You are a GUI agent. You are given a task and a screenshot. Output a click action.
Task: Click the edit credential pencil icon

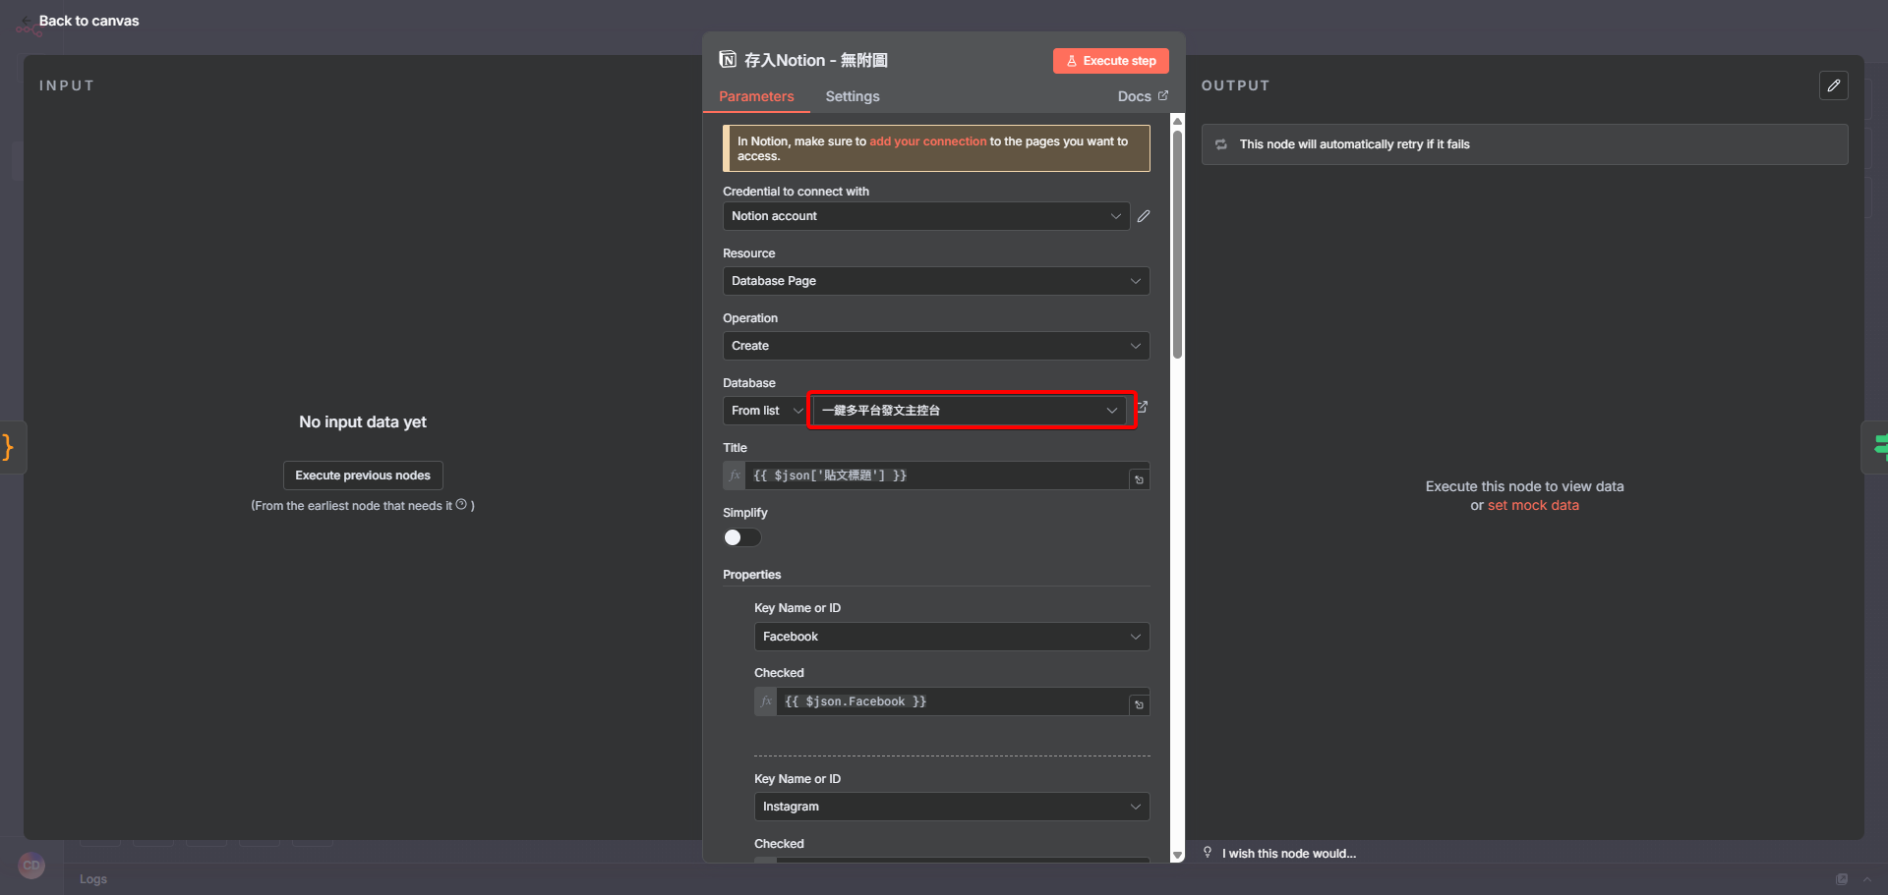(1143, 216)
